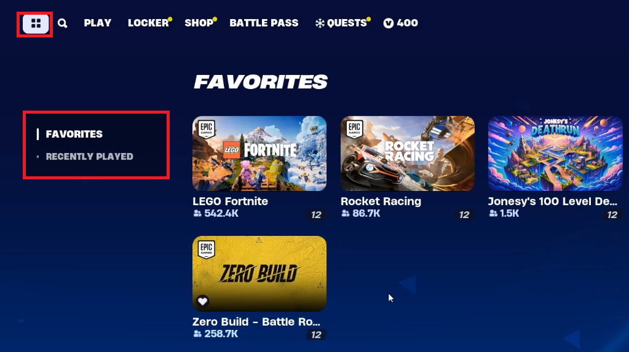The height and width of the screenshot is (352, 629).
Task: Click the snowflake icon beside Quests
Action: pos(320,23)
